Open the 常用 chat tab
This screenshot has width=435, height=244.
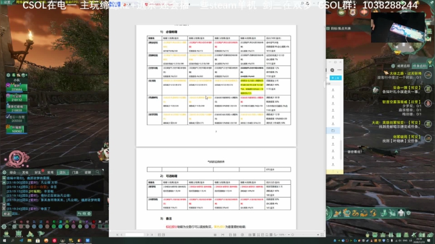(50, 173)
